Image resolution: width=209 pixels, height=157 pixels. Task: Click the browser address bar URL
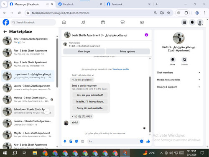click(61, 13)
